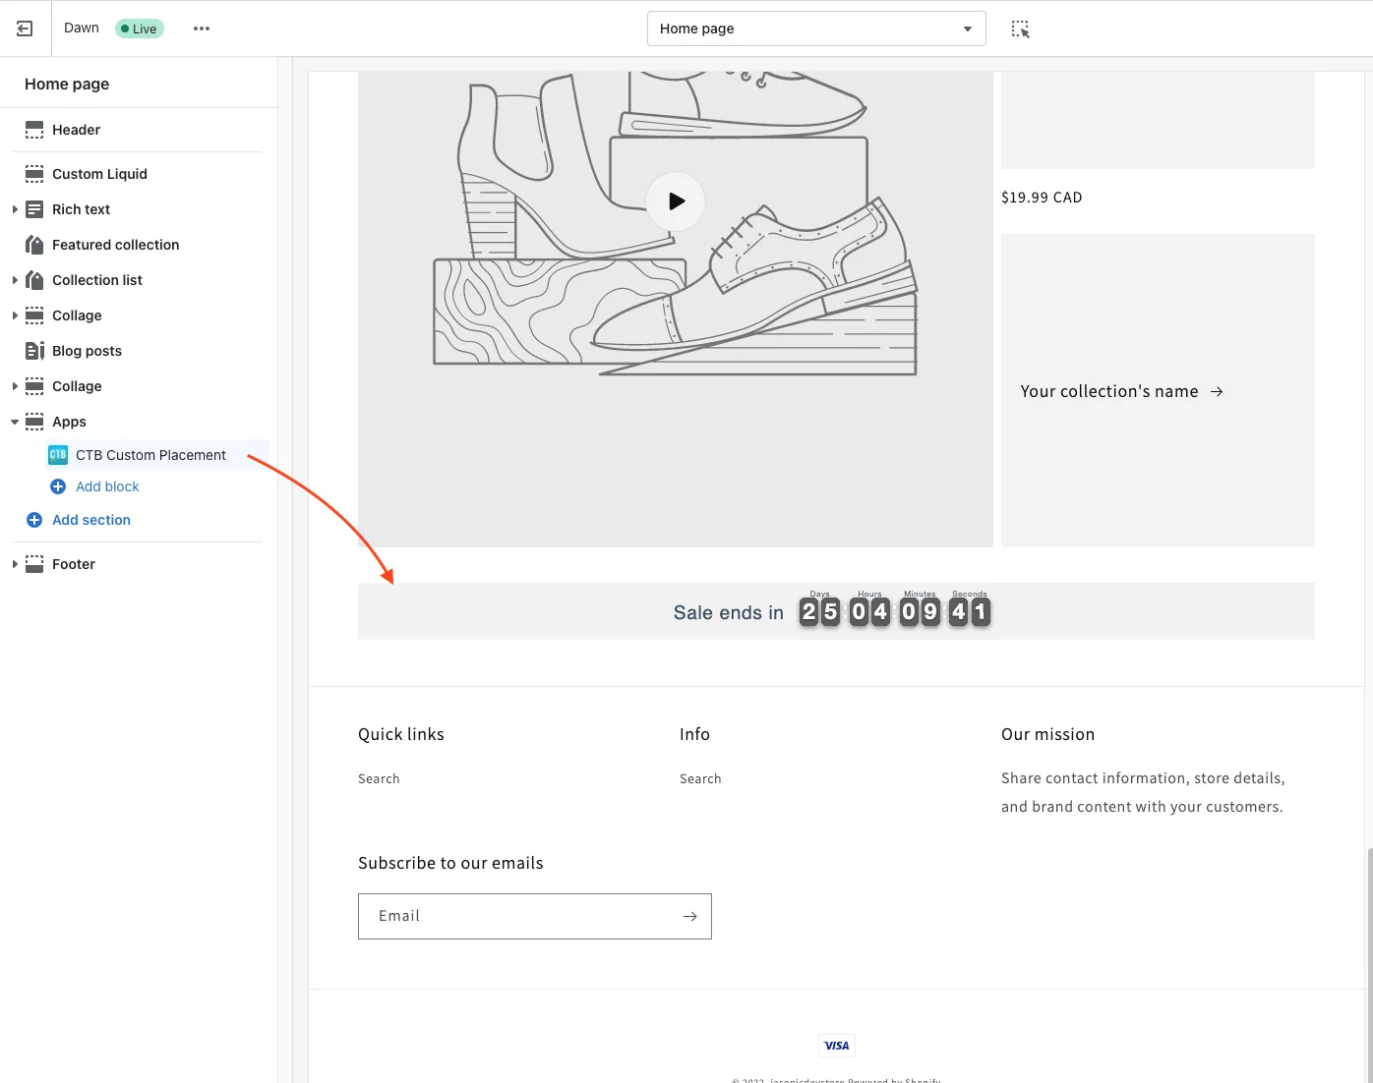Click the Add section plus icon
The width and height of the screenshot is (1373, 1083).
tap(34, 520)
